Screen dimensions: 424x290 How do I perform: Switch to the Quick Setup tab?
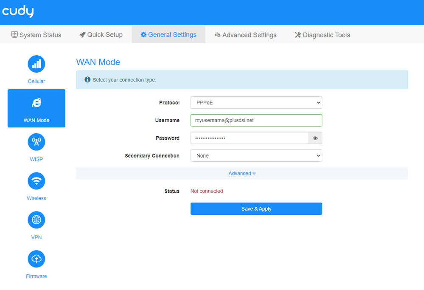101,35
